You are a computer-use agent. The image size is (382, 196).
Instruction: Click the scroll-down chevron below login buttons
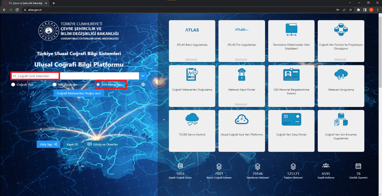click(x=83, y=166)
